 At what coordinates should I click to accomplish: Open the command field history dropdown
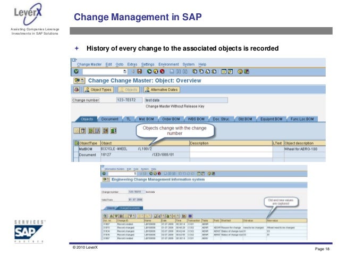pyautogui.click(x=125, y=71)
